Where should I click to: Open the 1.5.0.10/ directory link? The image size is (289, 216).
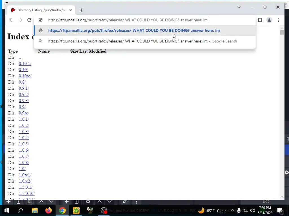27,193
